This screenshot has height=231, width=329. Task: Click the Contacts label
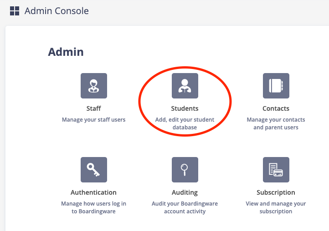click(x=276, y=108)
